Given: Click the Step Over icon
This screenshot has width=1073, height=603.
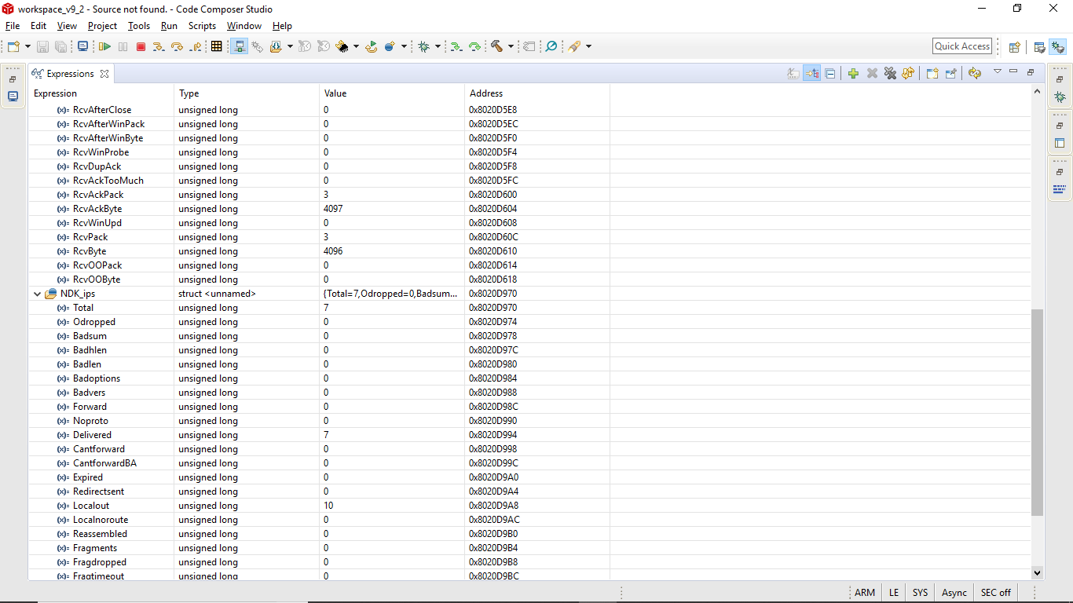Looking at the screenshot, I should pos(177,47).
